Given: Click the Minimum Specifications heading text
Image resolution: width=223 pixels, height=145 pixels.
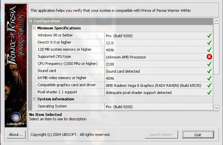Looking at the screenshot, I should click(x=59, y=28).
